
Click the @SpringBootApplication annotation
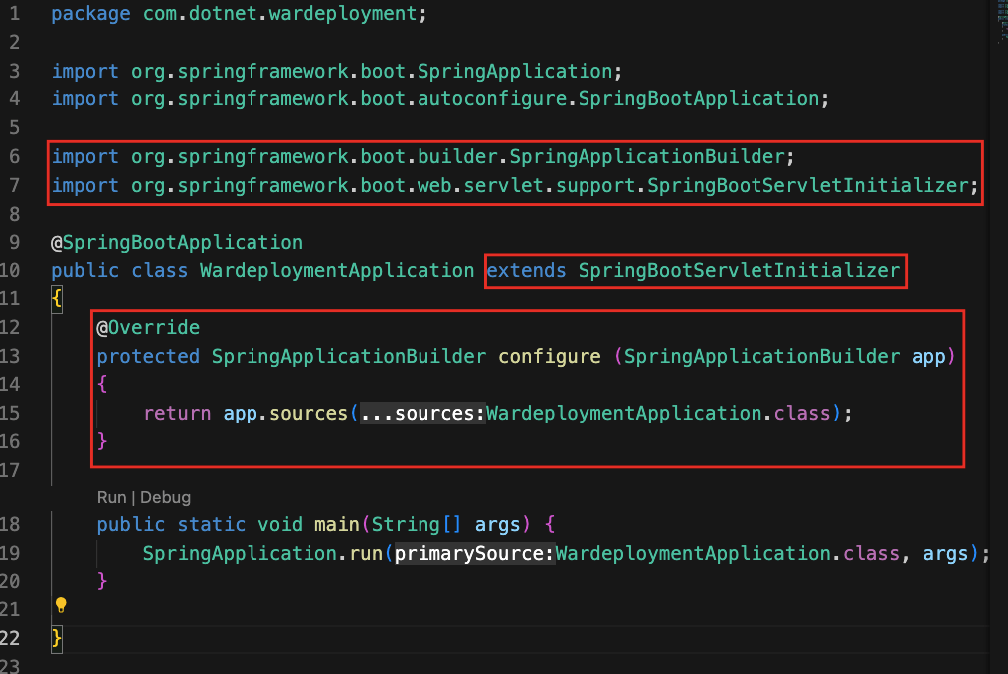pyautogui.click(x=177, y=243)
